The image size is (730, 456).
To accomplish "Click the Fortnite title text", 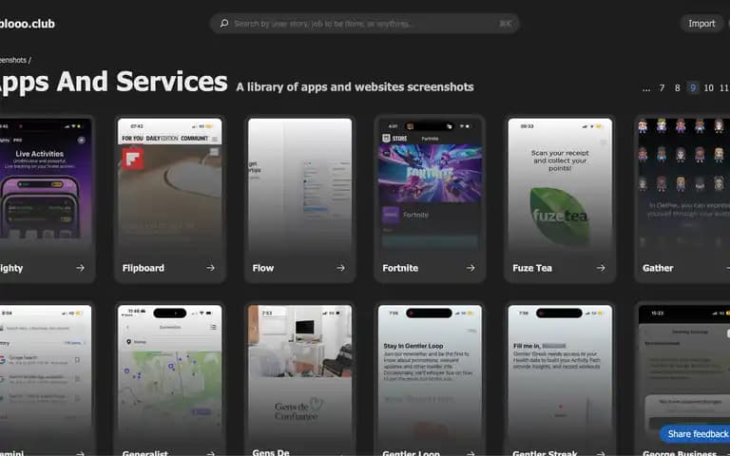I will tap(400, 268).
